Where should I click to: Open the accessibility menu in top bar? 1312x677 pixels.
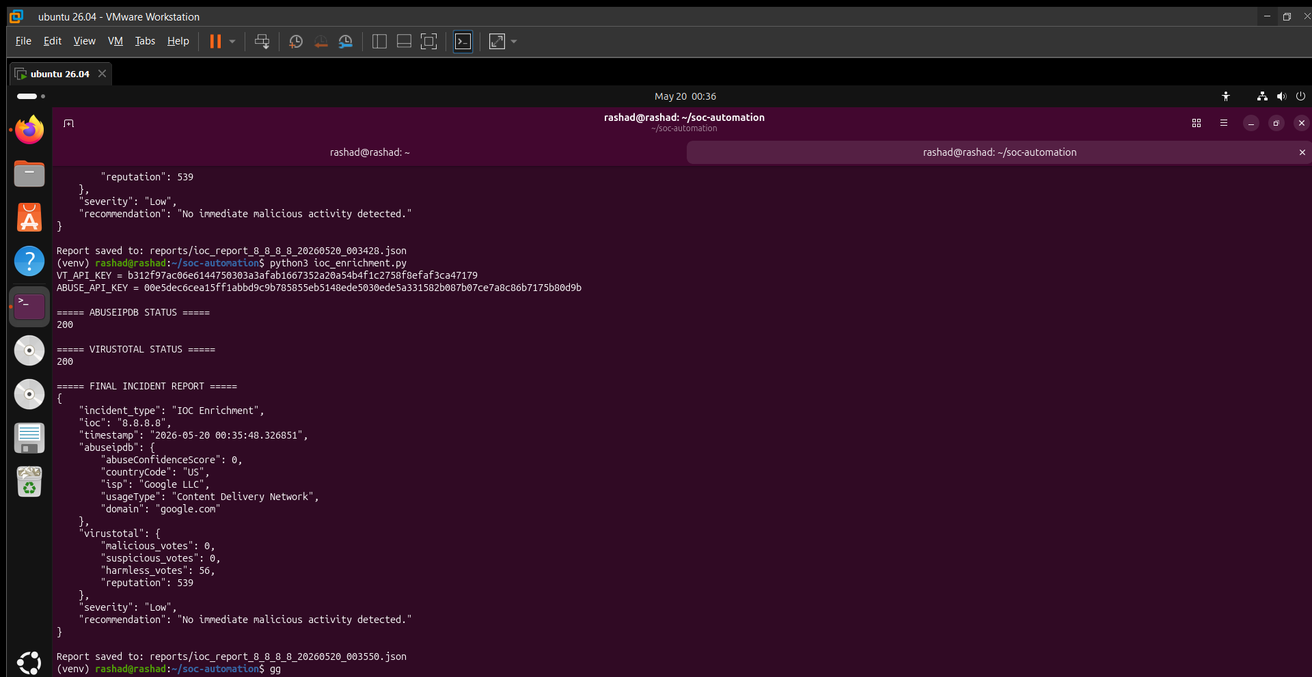pyautogui.click(x=1226, y=96)
